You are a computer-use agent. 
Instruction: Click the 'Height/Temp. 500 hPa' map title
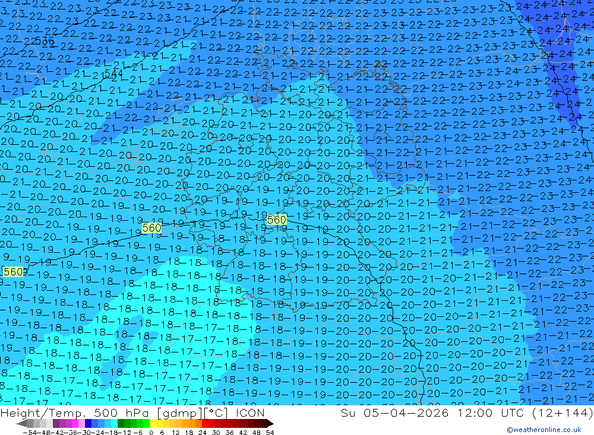tap(75, 413)
